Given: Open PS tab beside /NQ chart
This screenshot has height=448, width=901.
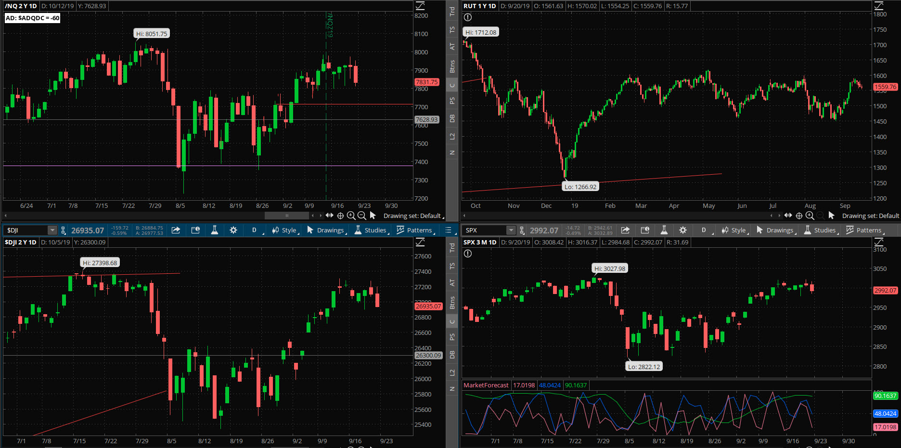Looking at the screenshot, I should click(x=452, y=101).
